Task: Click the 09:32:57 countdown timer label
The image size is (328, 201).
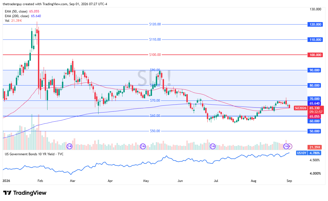Action: click(315, 112)
